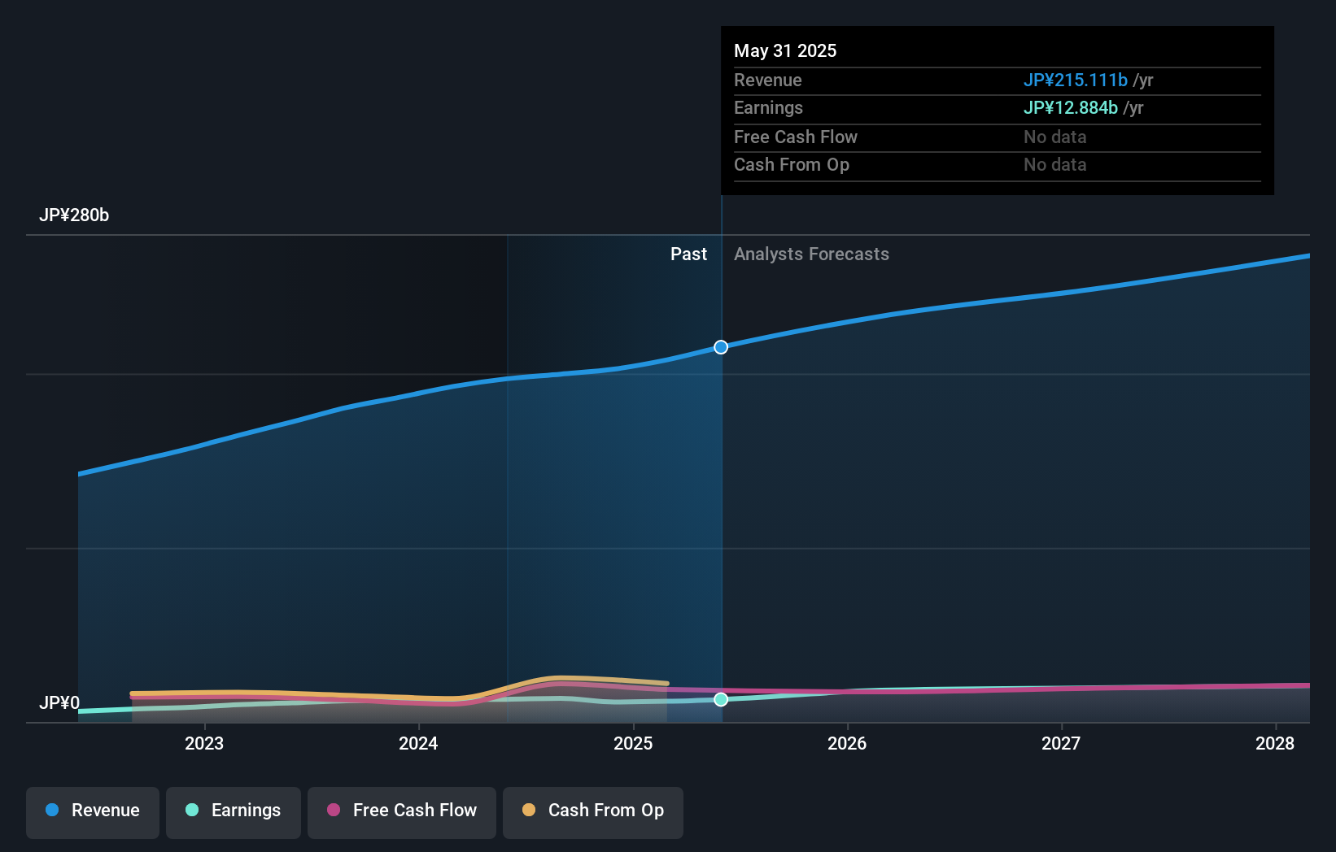The image size is (1336, 852).
Task: Click the JP¥280b y-axis label
Action: (74, 215)
